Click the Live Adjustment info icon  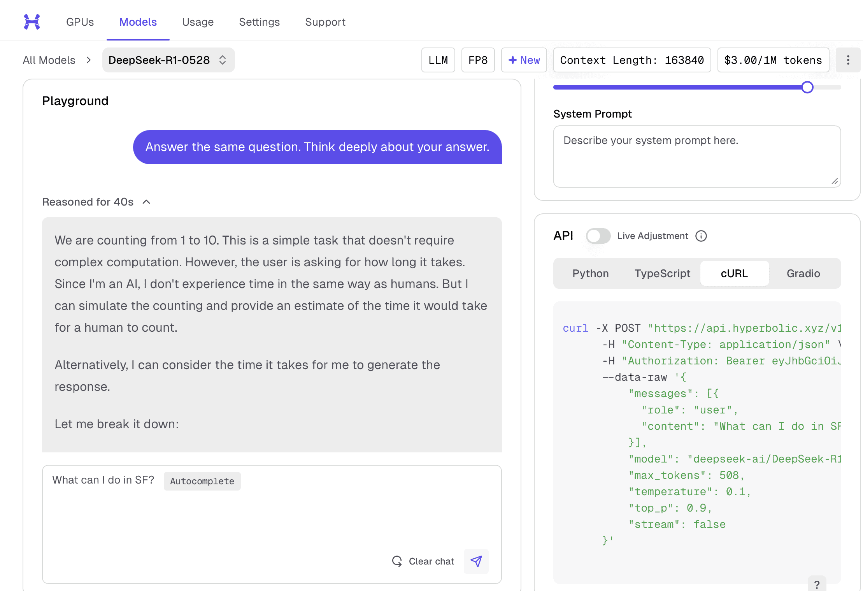(x=701, y=236)
